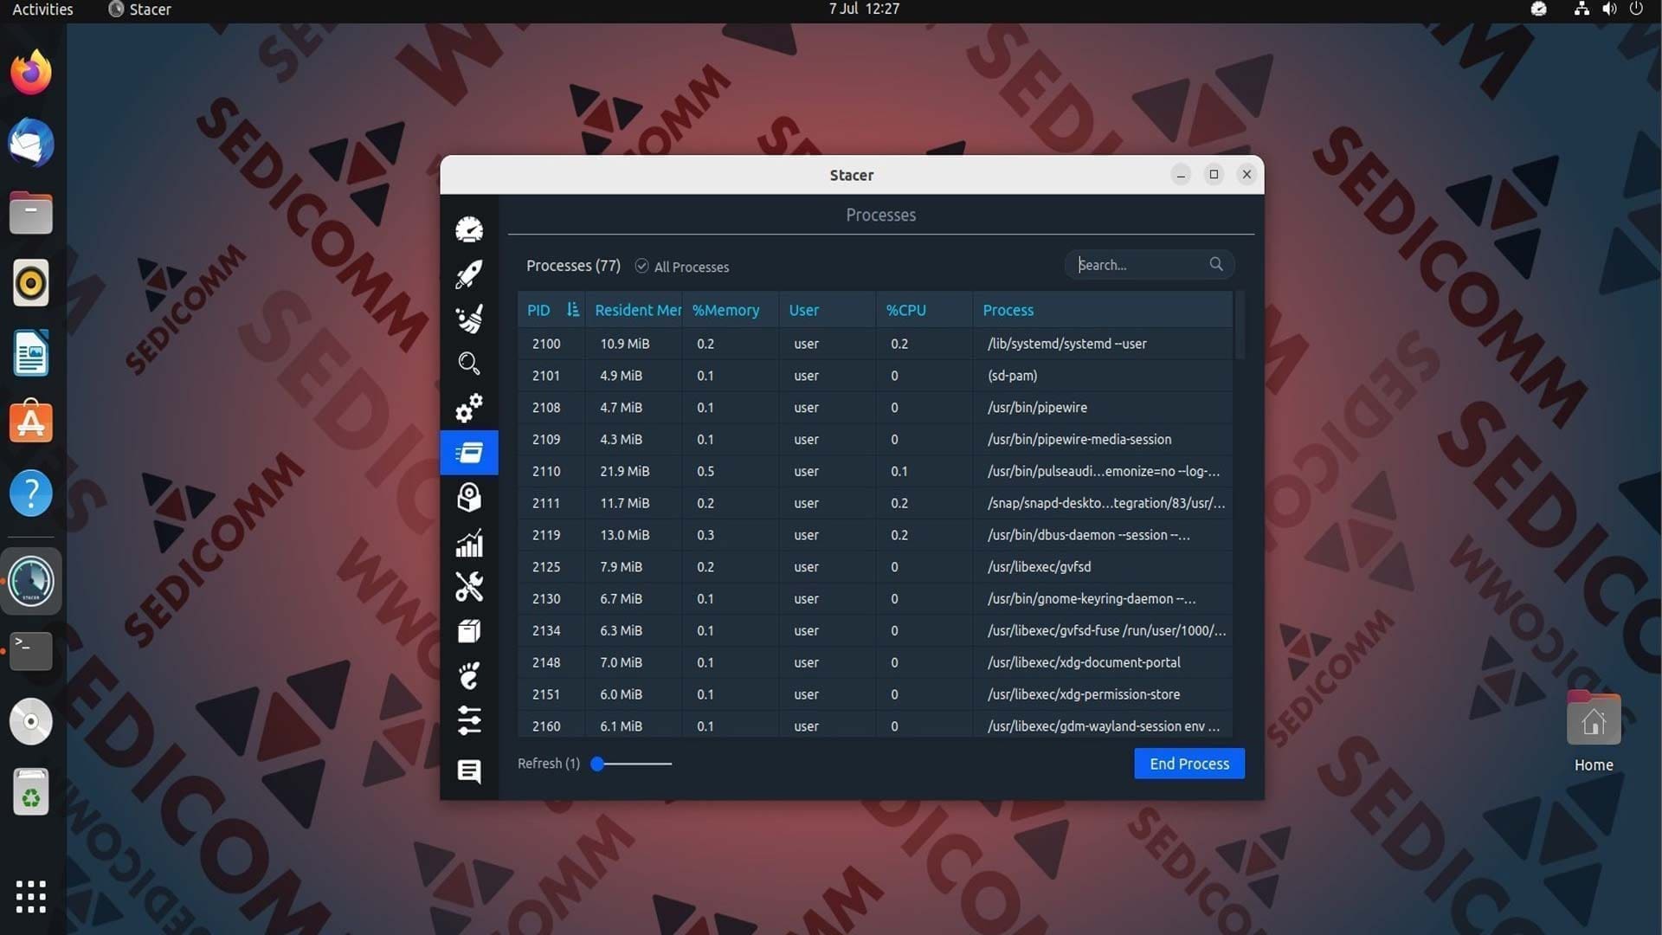Launch Thunderbird mail from the dock
Screen dimensions: 1662x935
click(x=31, y=142)
